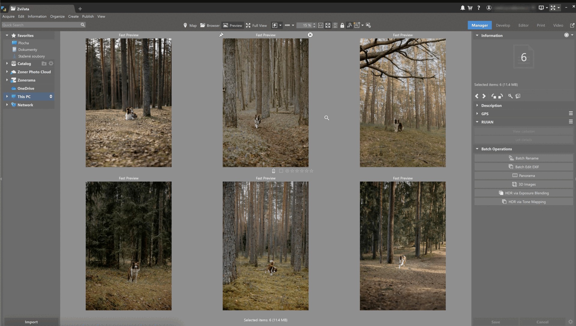
Task: Open the Publish menu
Action: [88, 16]
